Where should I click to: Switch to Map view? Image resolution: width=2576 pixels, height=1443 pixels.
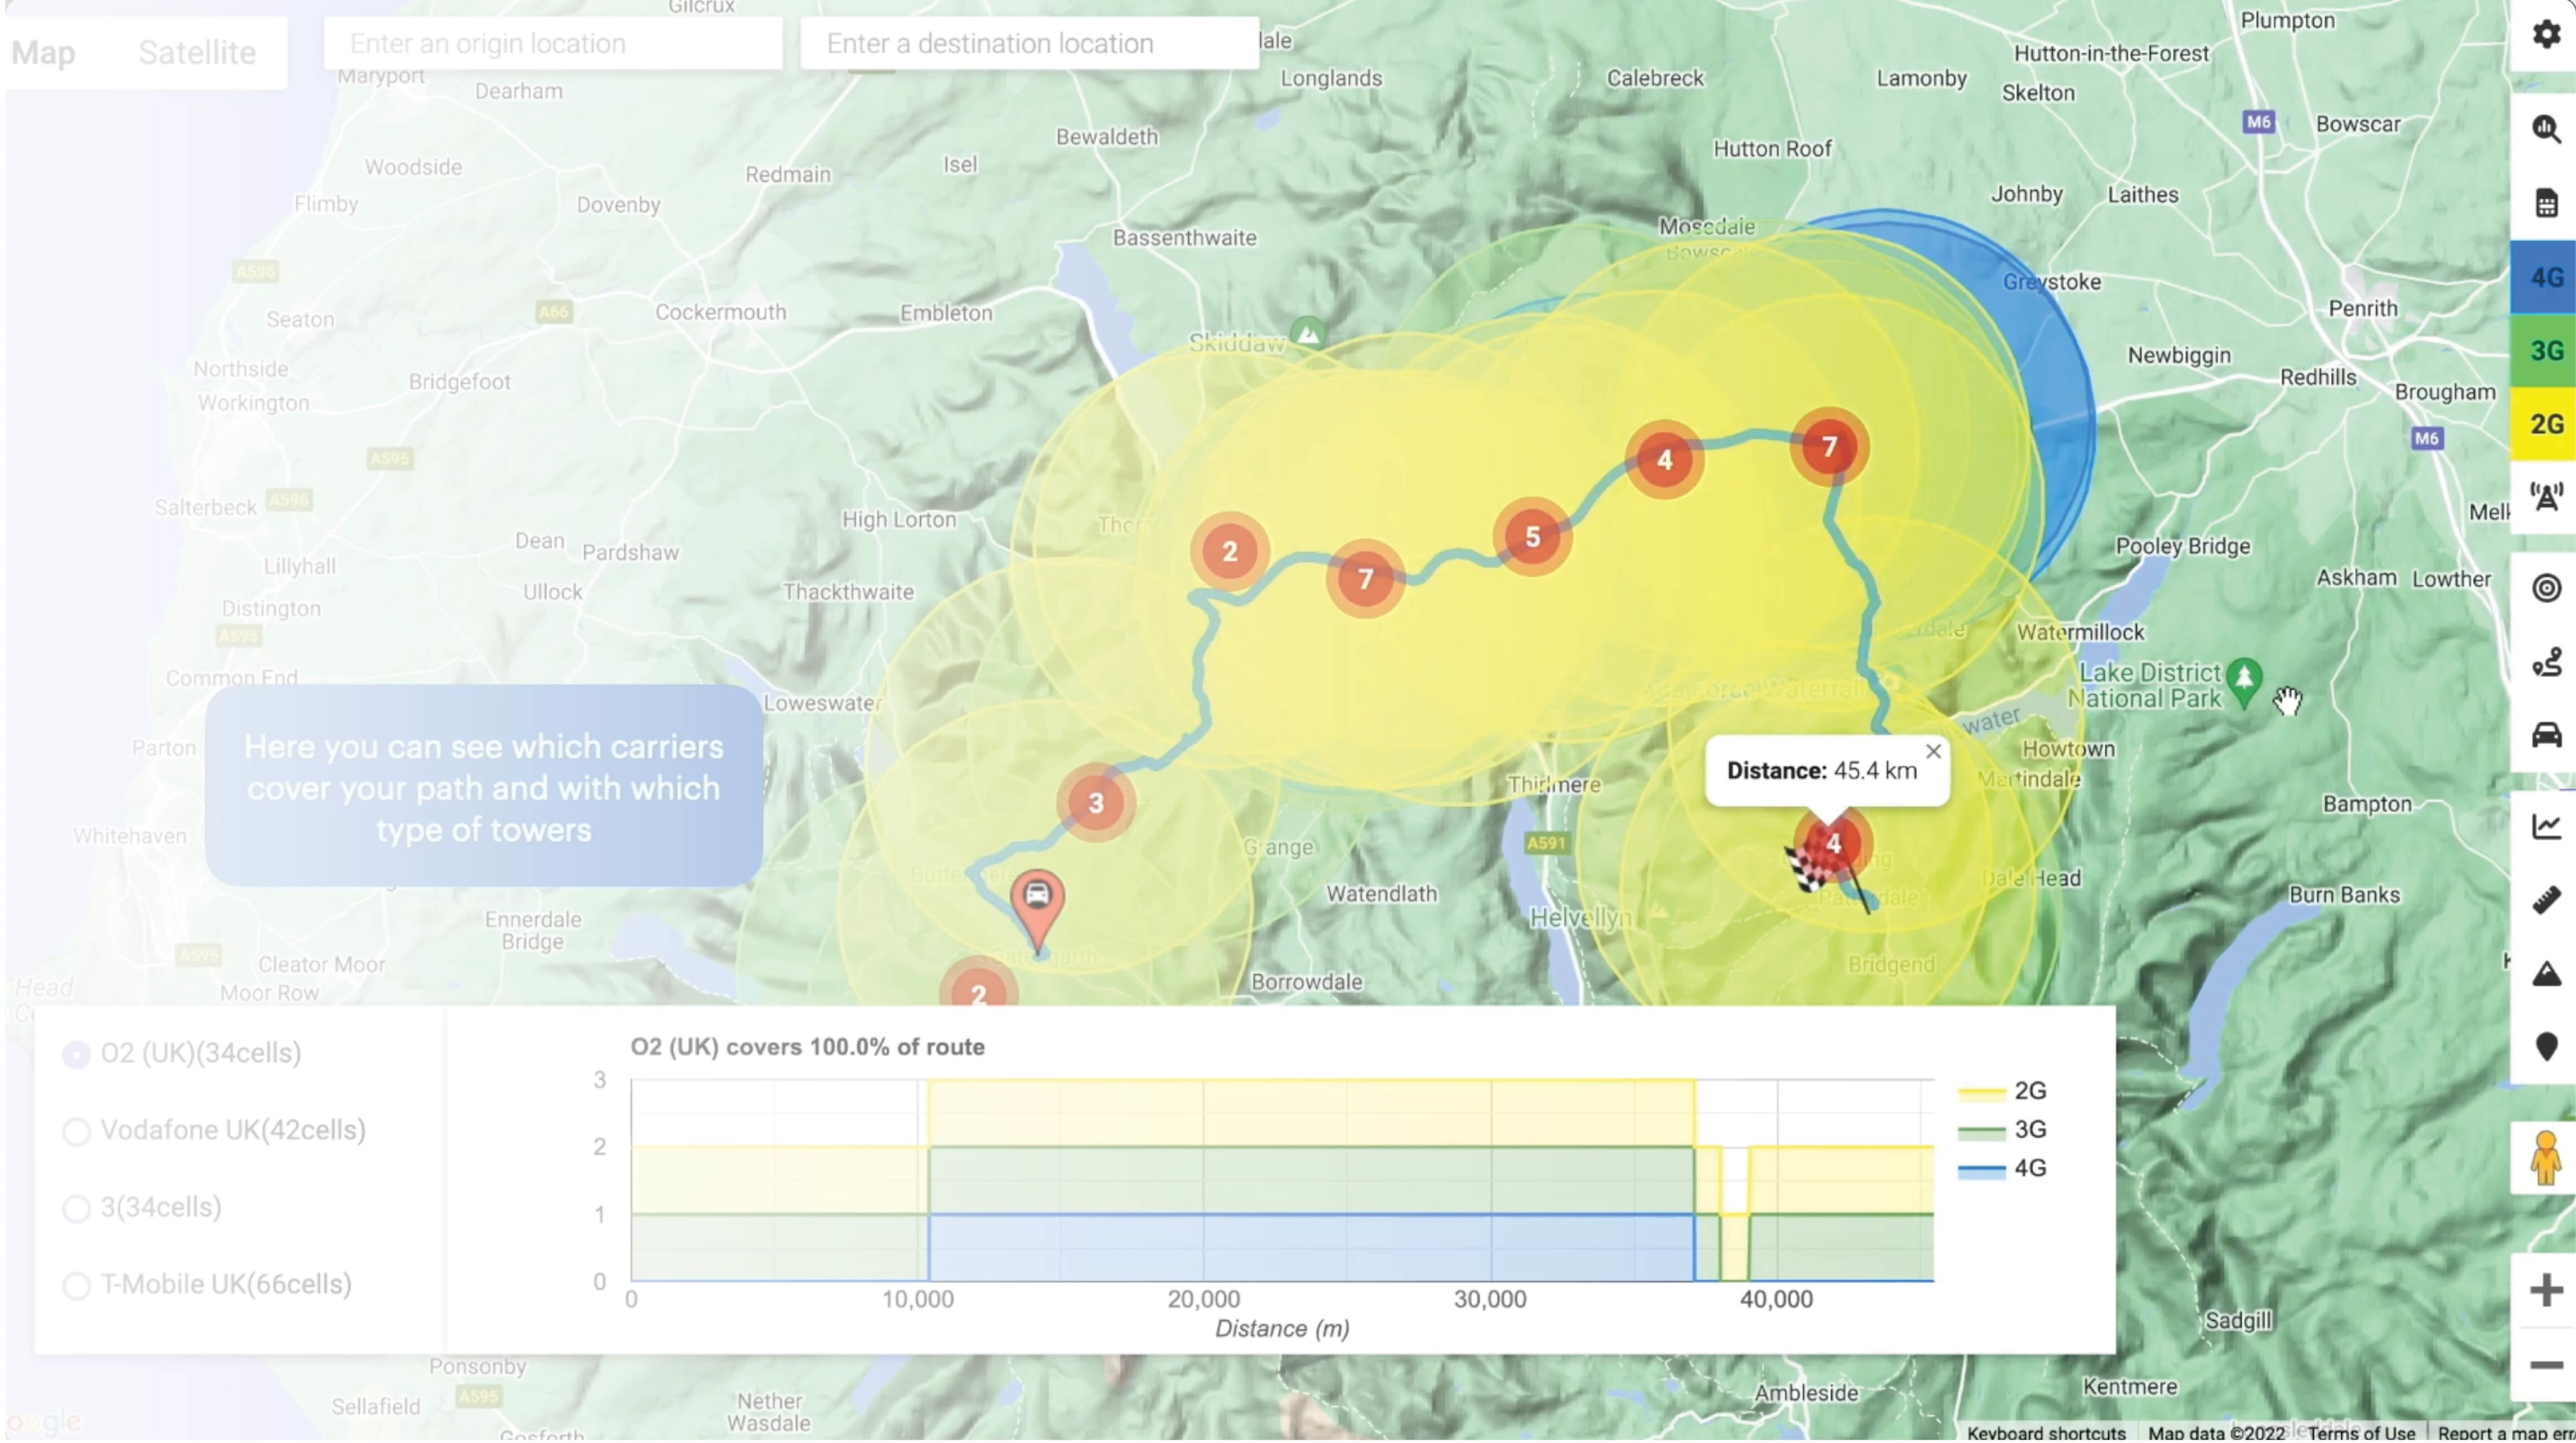click(43, 52)
